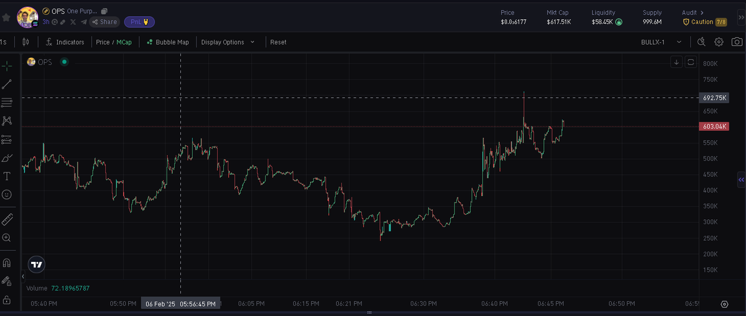Open the PnL card button

tap(139, 22)
